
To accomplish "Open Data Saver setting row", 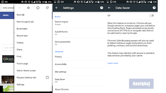I will (x=79, y=80).
